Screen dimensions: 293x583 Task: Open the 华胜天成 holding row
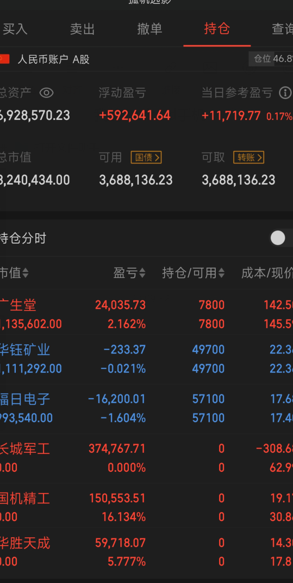coord(147,552)
